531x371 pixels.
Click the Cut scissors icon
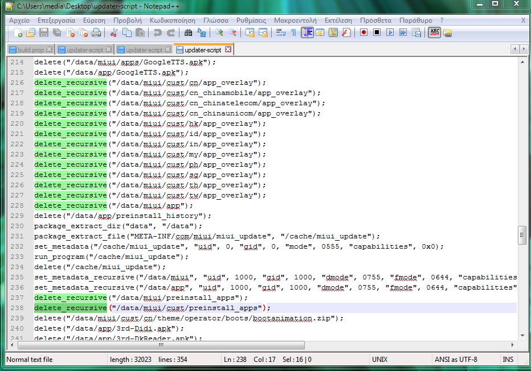click(114, 32)
